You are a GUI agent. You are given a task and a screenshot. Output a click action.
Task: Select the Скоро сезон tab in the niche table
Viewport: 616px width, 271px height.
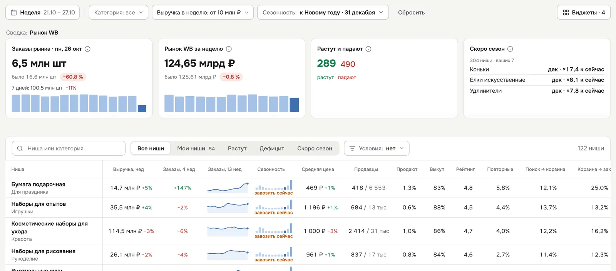[315, 148]
